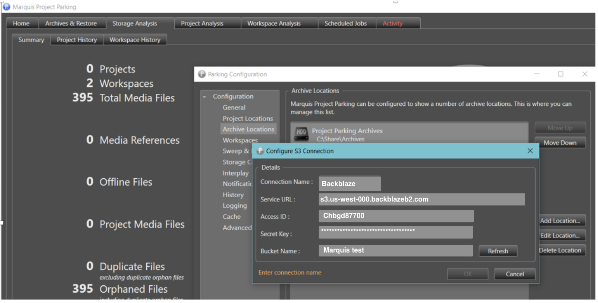
Task: Click Parking Configuration window title icon
Action: (201, 74)
